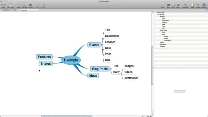The image size is (208, 117).
Task: Select Images row in Topic Outline
Action: tap(181, 36)
